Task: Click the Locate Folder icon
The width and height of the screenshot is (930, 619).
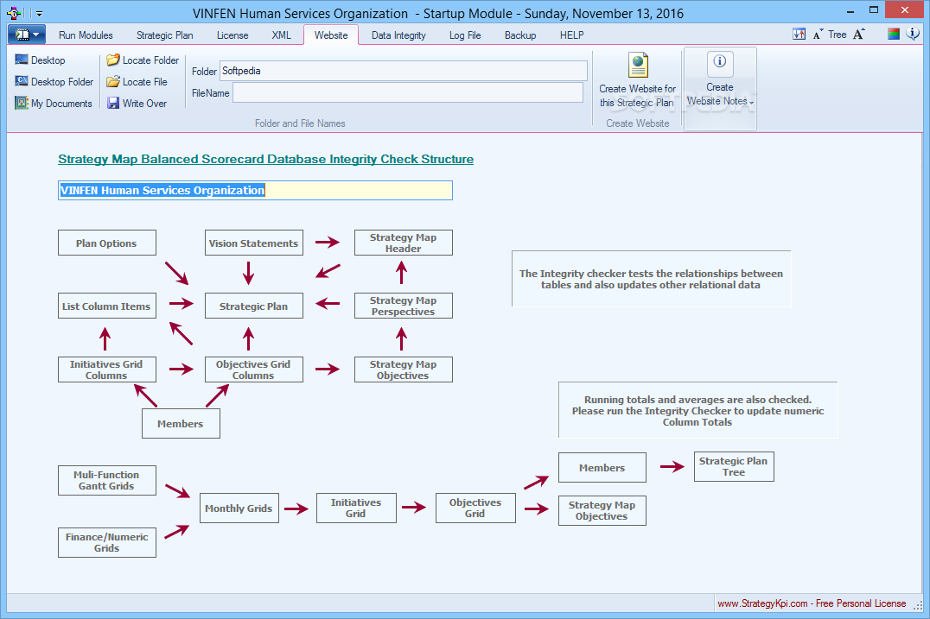Action: (112, 60)
